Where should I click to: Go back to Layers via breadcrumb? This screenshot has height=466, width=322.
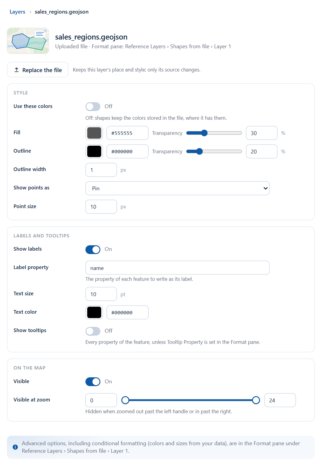(x=17, y=12)
